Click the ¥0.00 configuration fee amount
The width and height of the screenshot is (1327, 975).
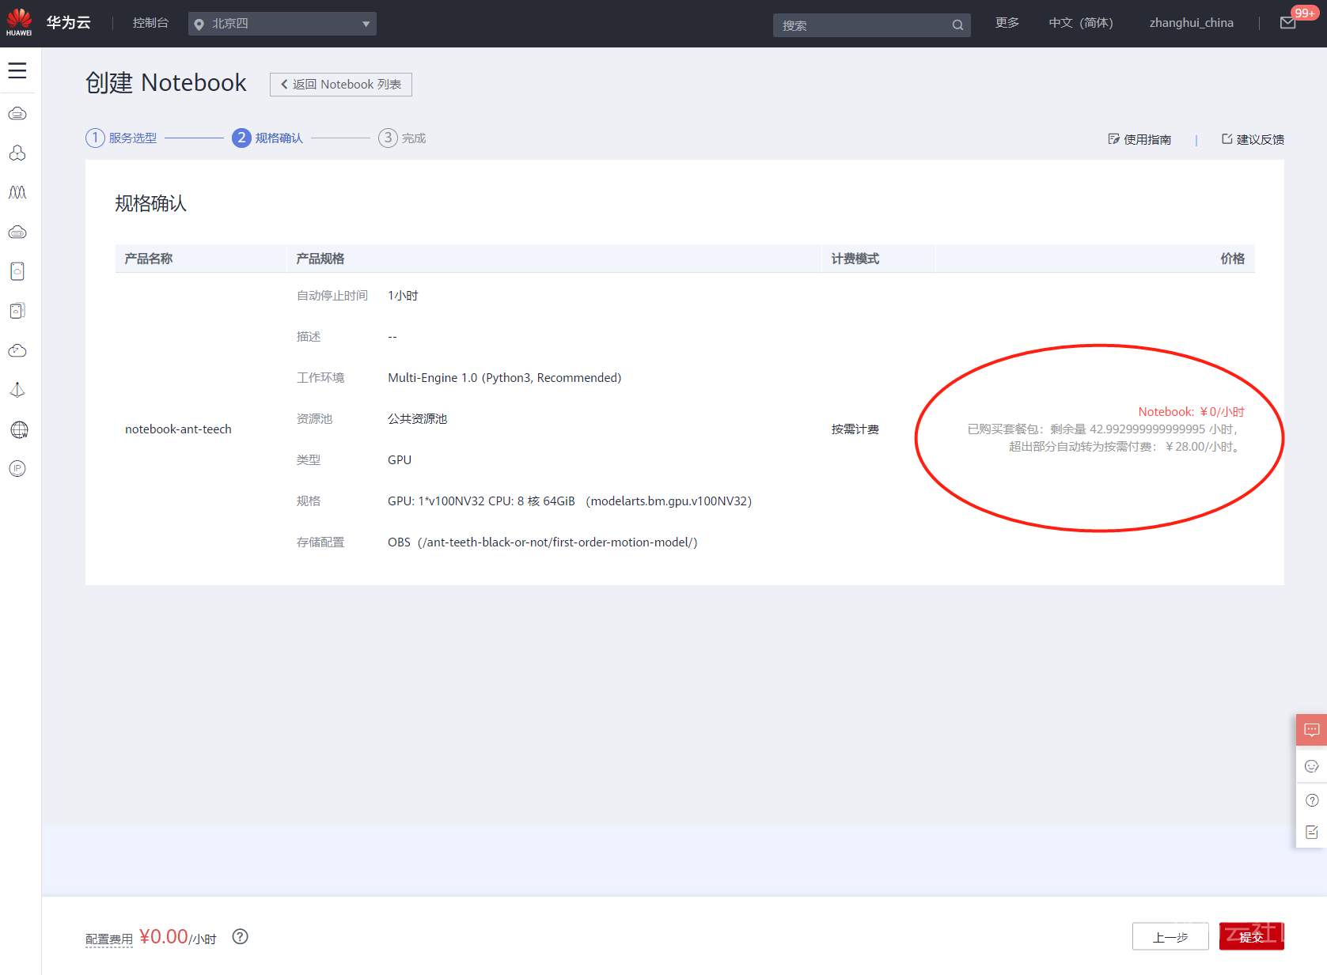[164, 937]
